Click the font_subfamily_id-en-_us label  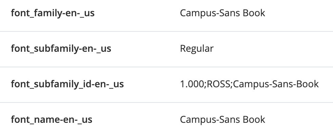coord(67,84)
